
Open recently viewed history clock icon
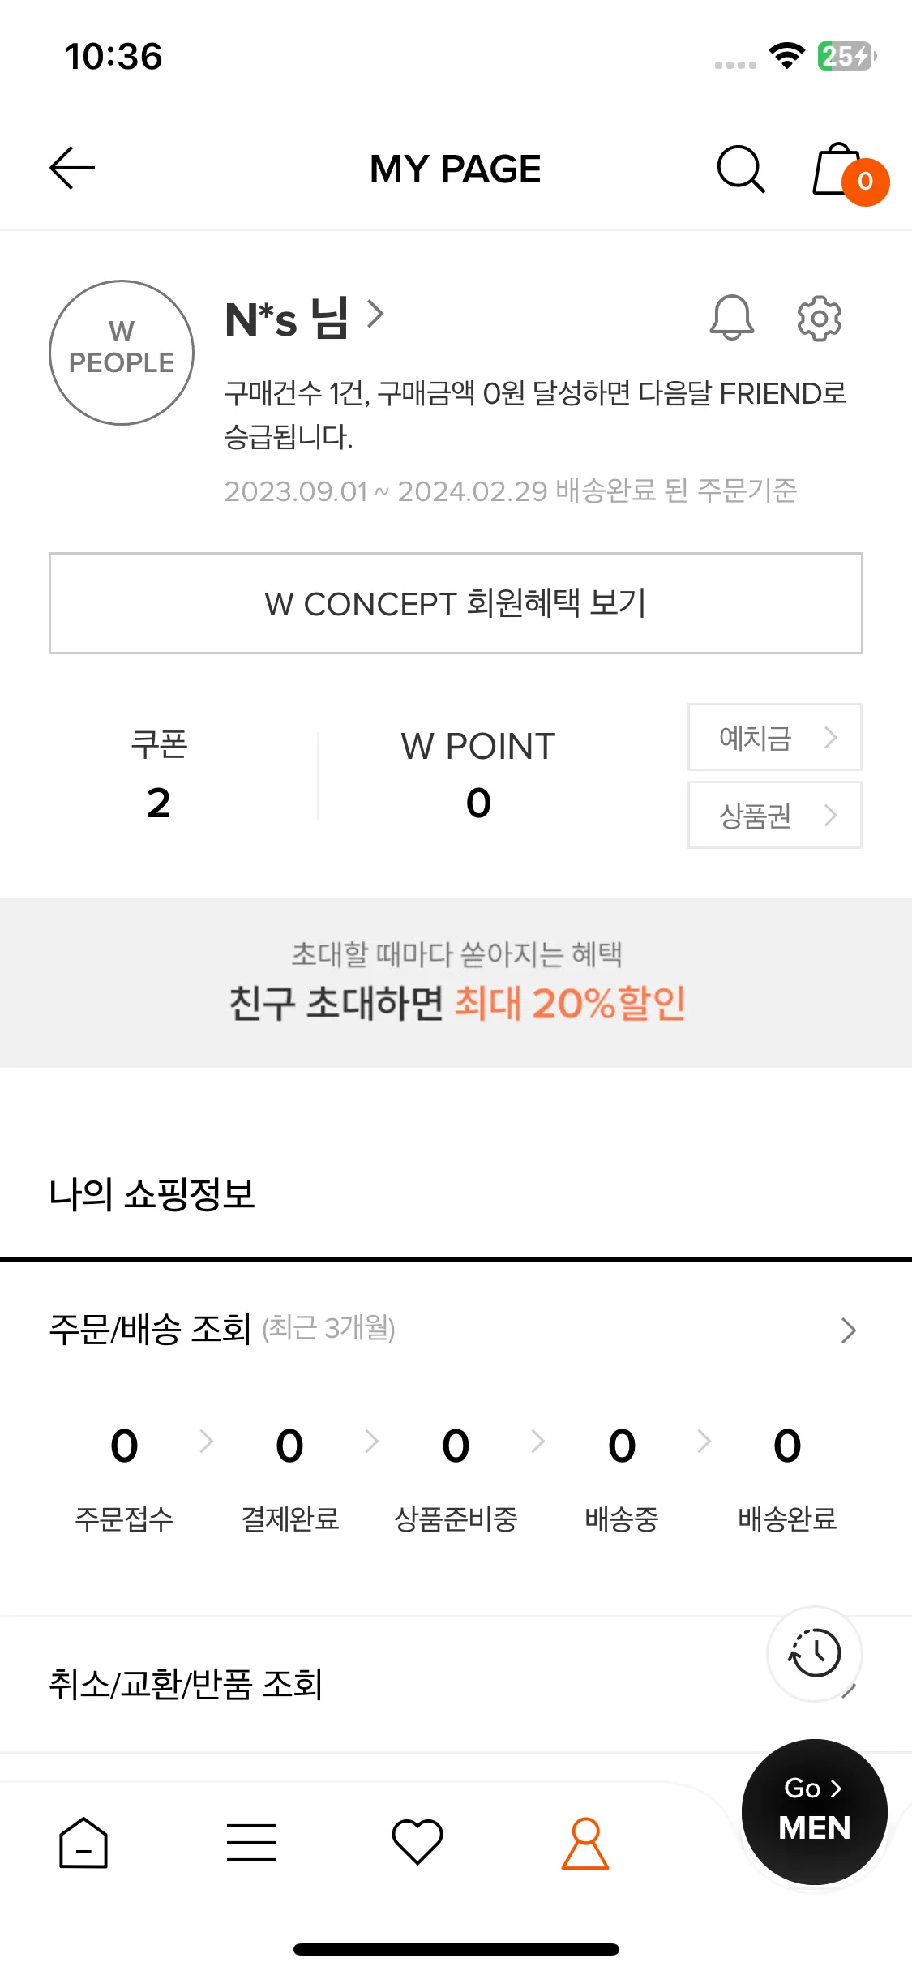click(815, 1653)
